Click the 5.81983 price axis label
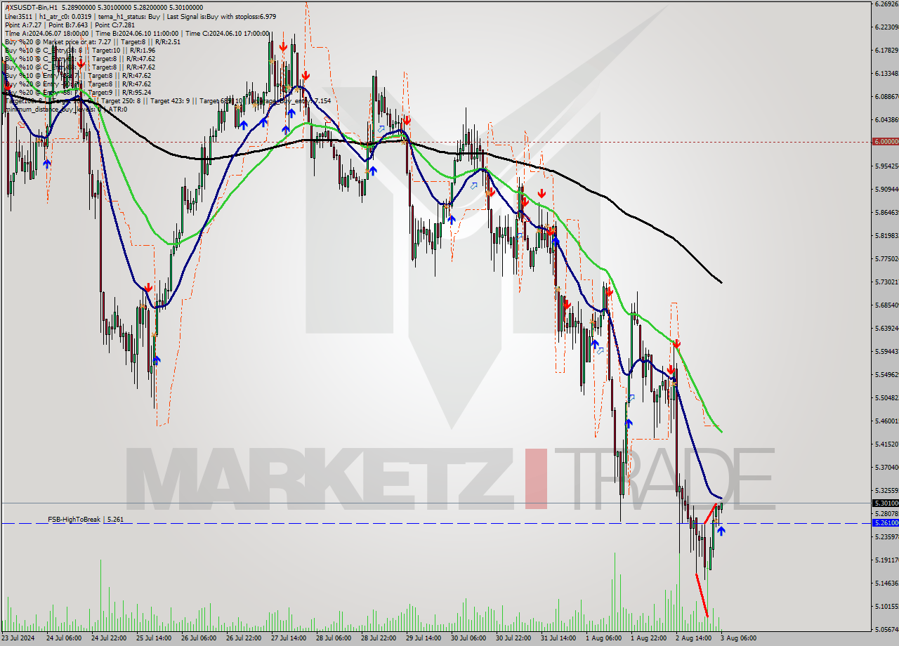899x646 pixels. click(x=887, y=236)
